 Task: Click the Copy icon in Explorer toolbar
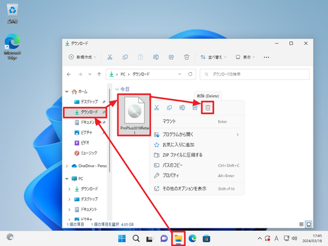pyautogui.click(x=125, y=57)
